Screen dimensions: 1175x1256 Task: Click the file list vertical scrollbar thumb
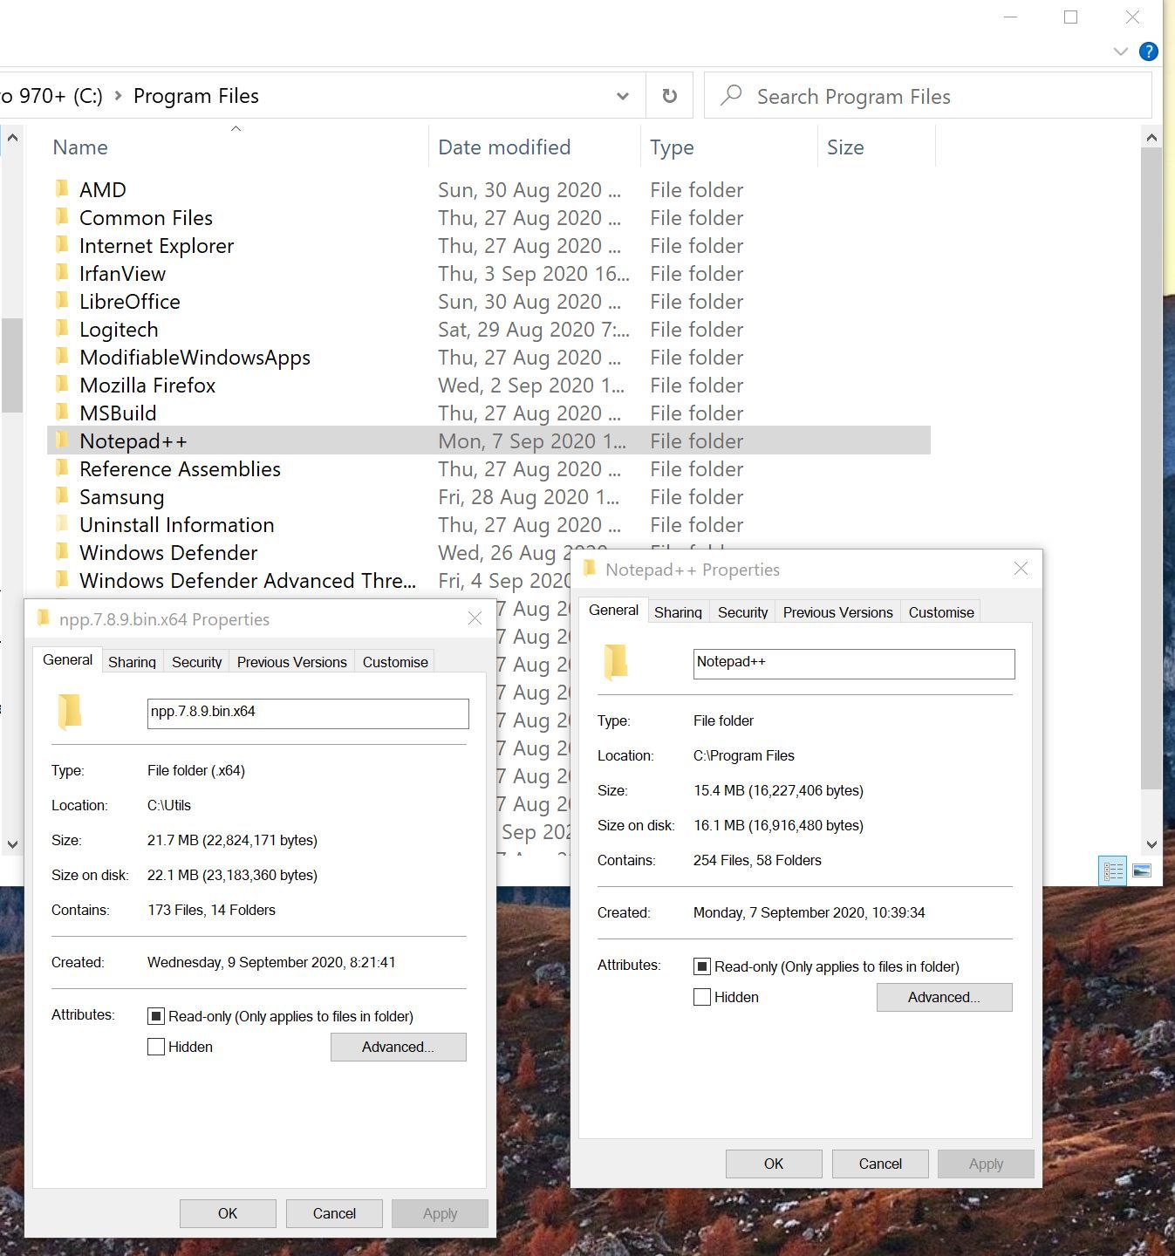click(x=1151, y=468)
